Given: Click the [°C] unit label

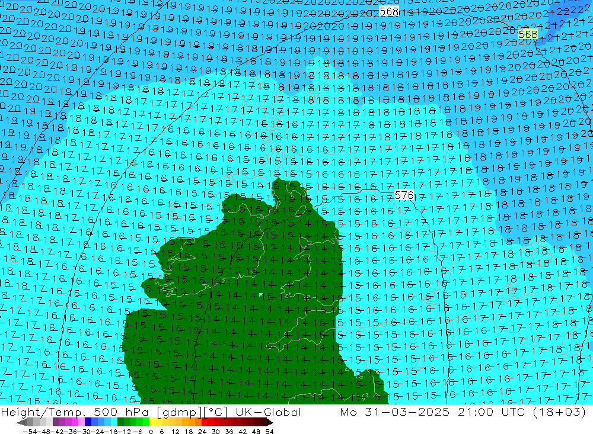Looking at the screenshot, I should click(215, 412).
